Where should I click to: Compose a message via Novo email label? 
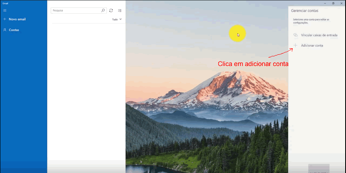(x=17, y=19)
